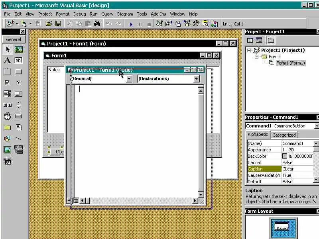Select the ListBox tool

(x=18, y=94)
